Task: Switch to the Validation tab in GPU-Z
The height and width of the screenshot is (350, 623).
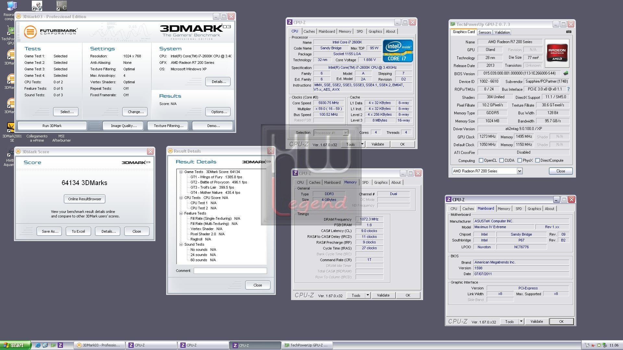Action: (x=502, y=32)
